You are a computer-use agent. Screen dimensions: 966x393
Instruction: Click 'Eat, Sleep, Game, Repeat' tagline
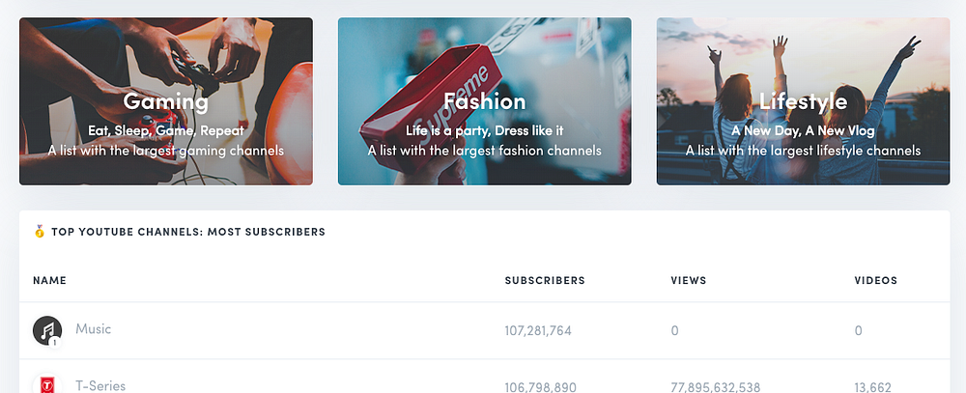(x=166, y=130)
